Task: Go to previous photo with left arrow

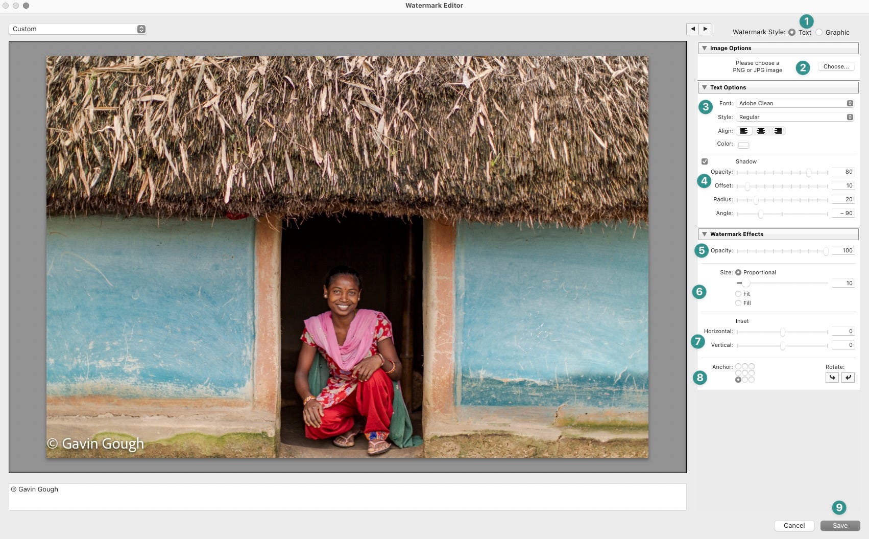Action: click(692, 29)
